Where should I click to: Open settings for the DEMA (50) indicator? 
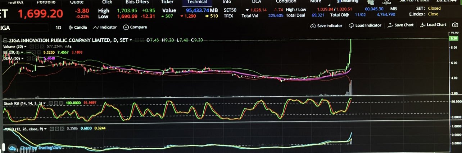[x=34, y=58]
